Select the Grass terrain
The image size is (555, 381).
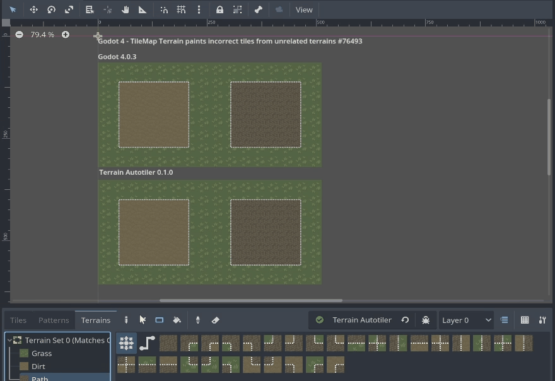(42, 353)
